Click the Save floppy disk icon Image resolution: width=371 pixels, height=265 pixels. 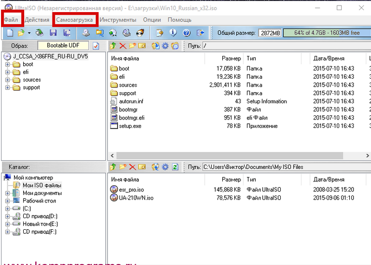(x=53, y=33)
